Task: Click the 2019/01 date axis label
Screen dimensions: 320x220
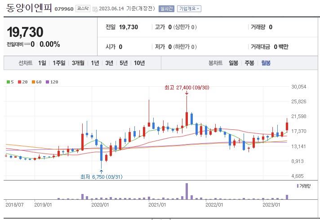Action: tap(43, 205)
